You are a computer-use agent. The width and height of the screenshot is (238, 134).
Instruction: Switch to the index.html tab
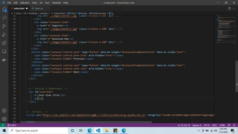pos(19,8)
